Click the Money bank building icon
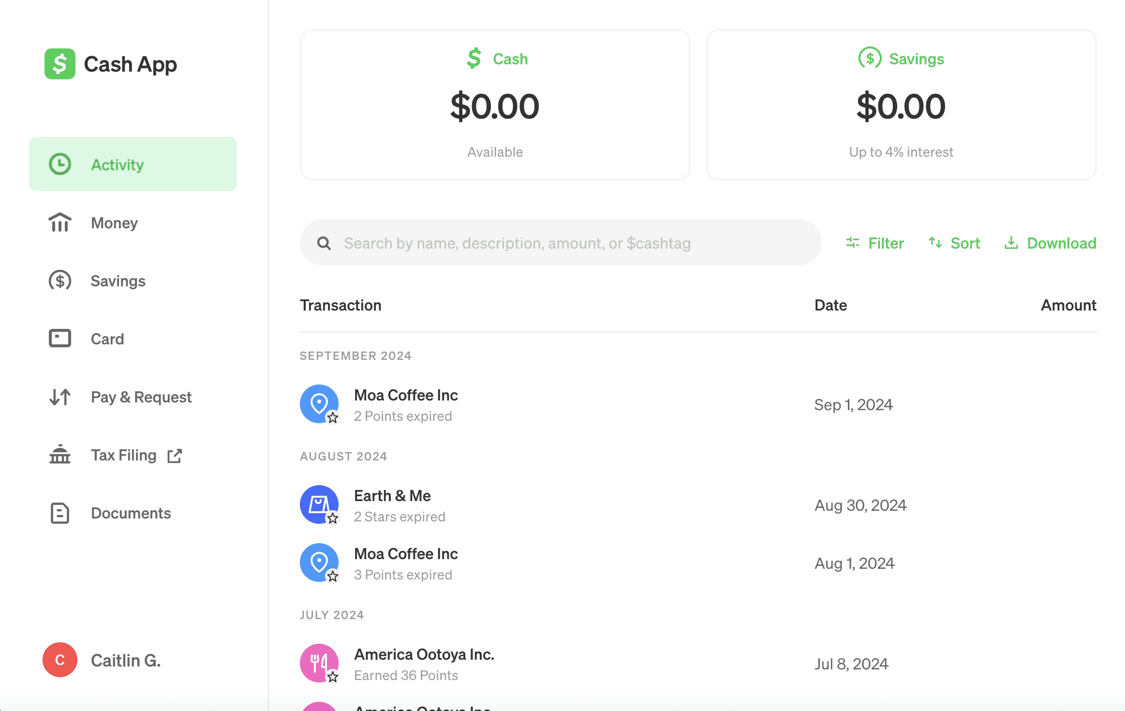This screenshot has width=1125, height=711. coord(60,222)
